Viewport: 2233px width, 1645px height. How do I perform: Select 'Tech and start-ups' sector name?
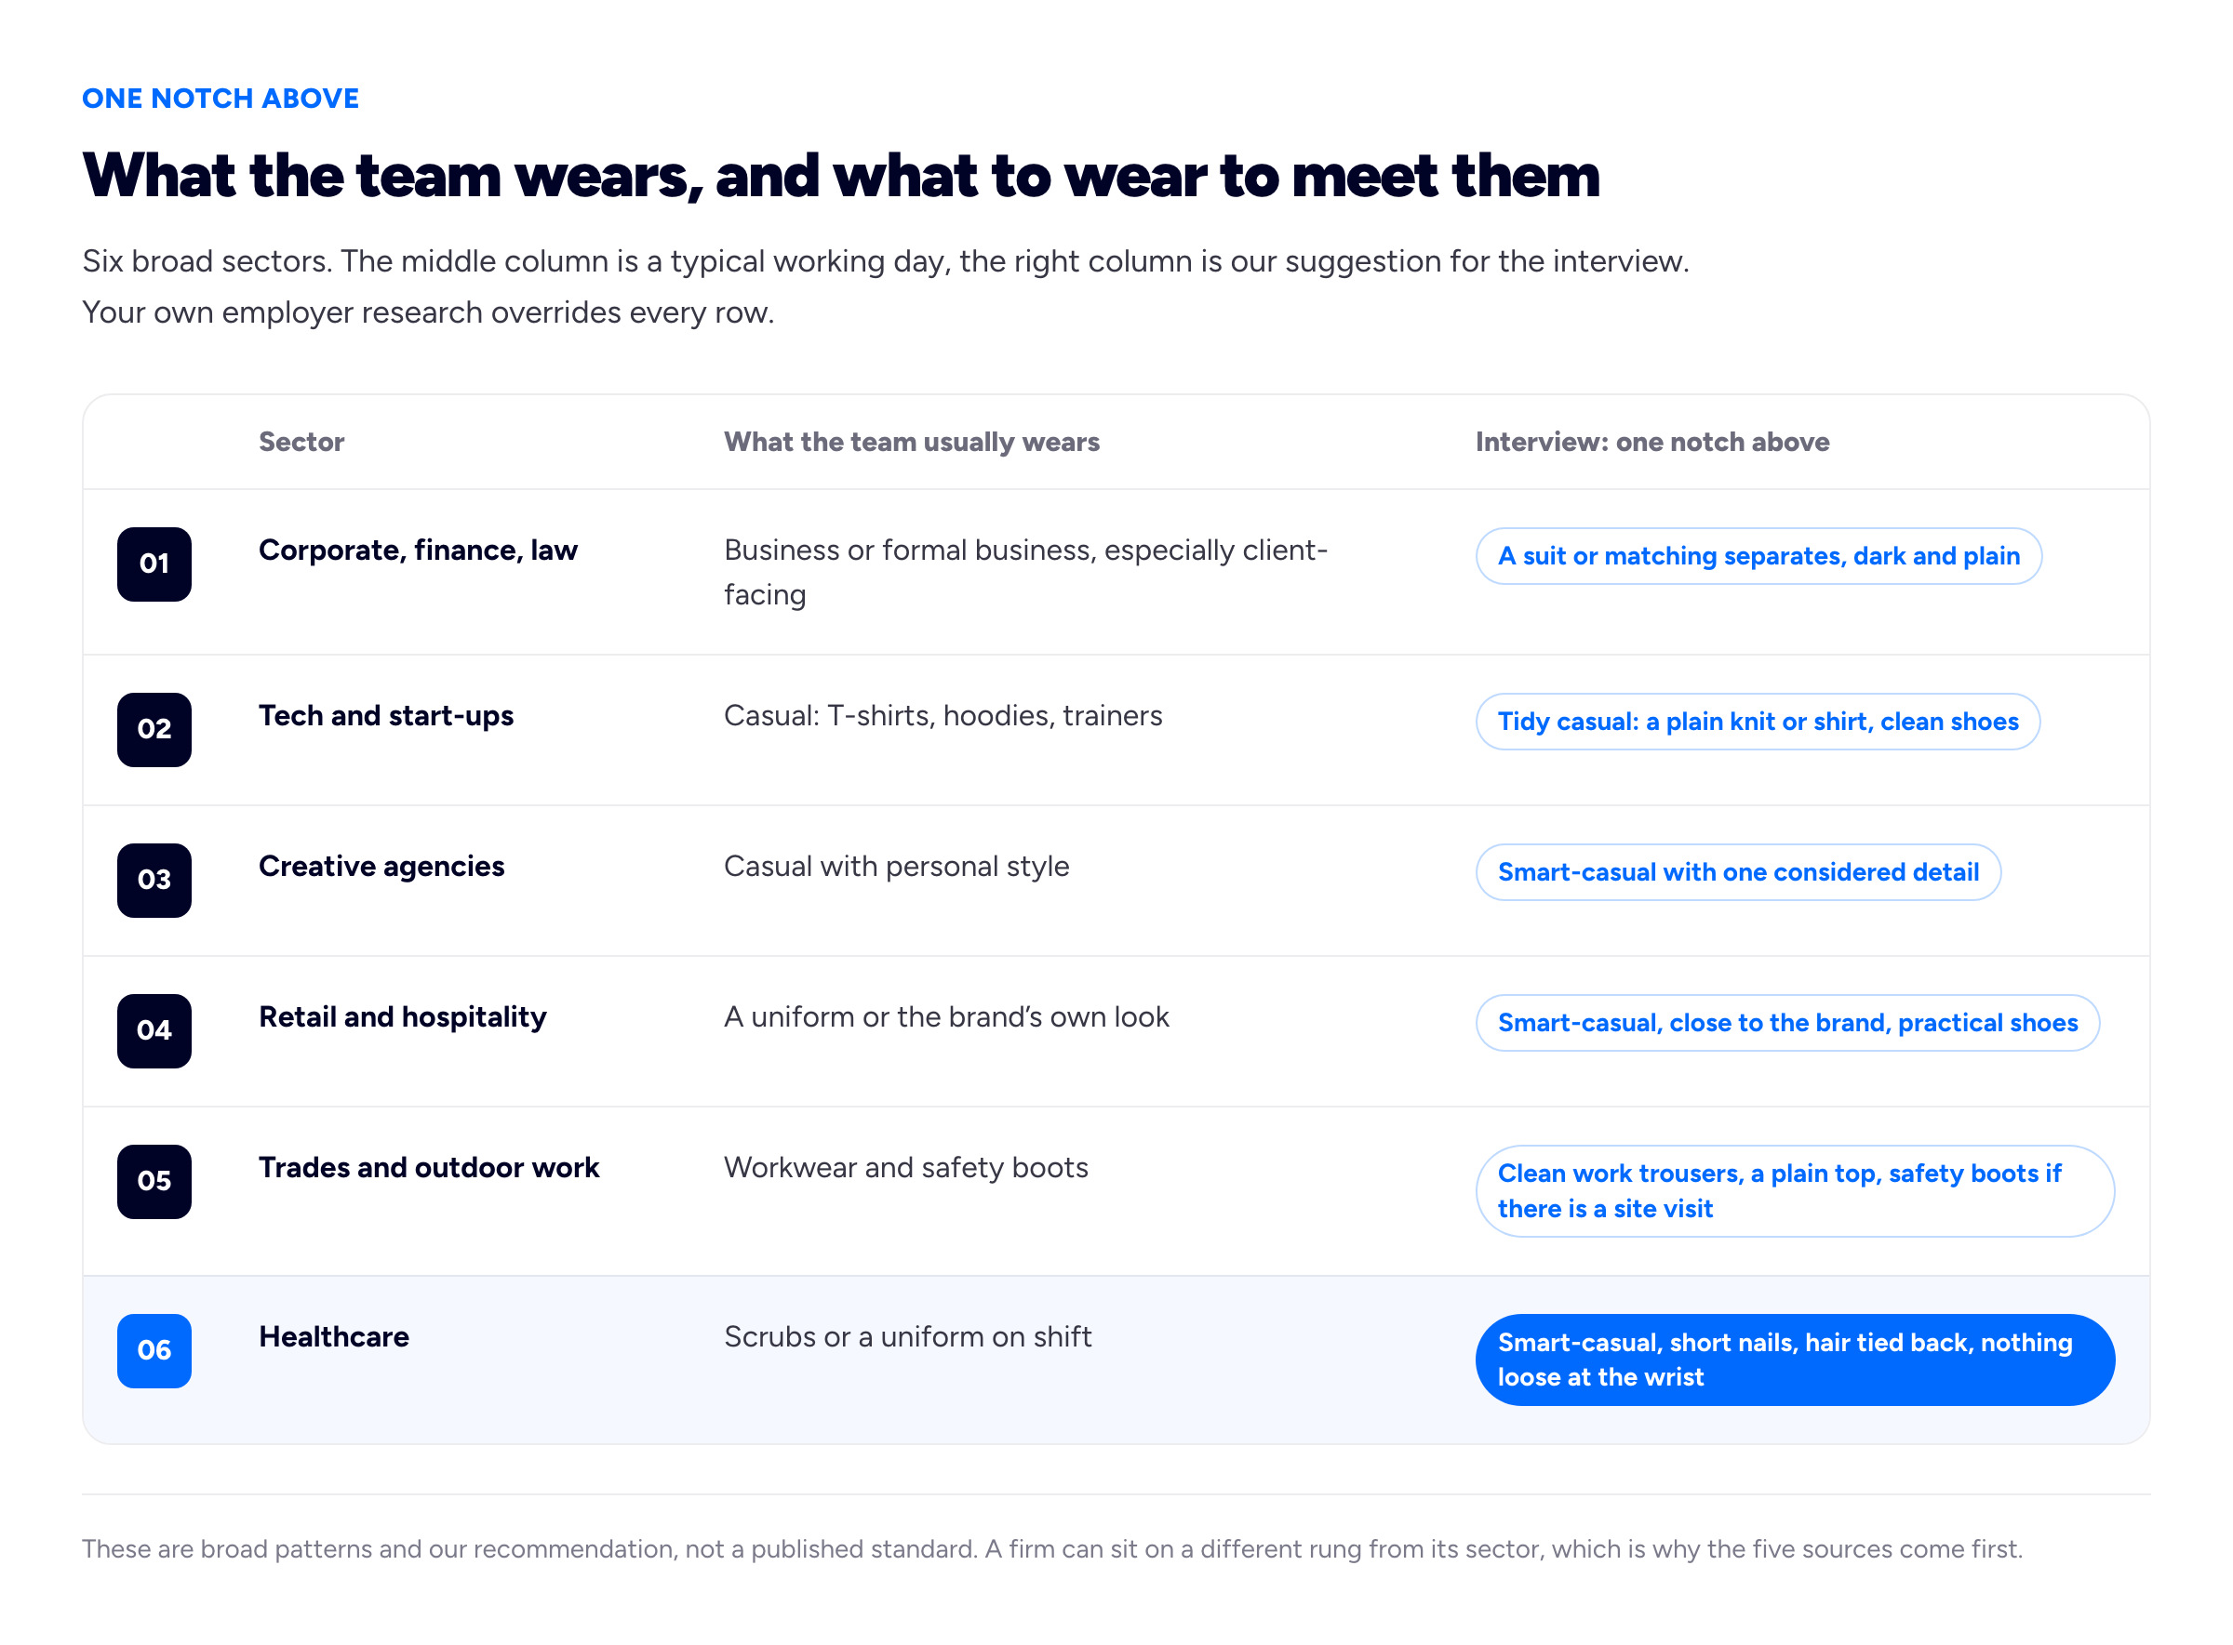385,715
